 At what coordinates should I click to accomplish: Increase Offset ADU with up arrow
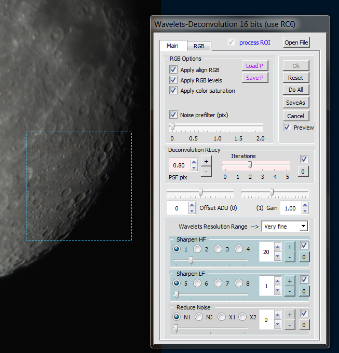pos(192,205)
